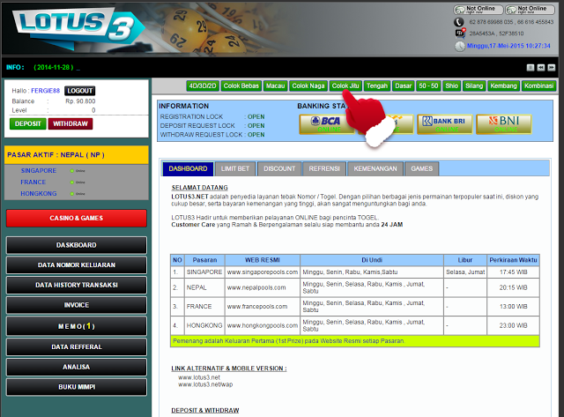Screen dimensions: 564x417
Task: Open DATA HISTORY TRANSAKSI
Action: pyautogui.click(x=77, y=286)
